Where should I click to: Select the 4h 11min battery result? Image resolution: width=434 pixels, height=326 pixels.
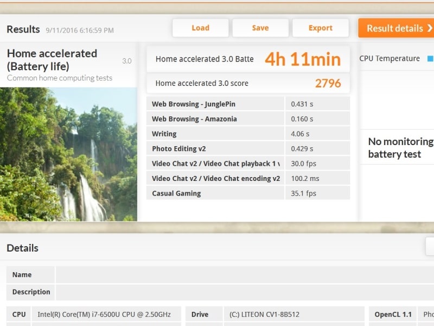tap(303, 59)
